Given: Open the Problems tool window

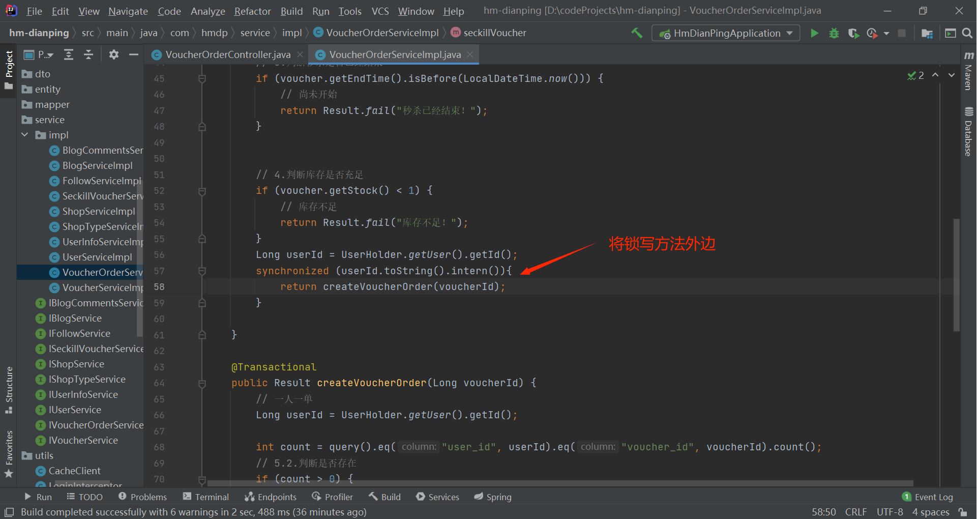Looking at the screenshot, I should tap(142, 497).
